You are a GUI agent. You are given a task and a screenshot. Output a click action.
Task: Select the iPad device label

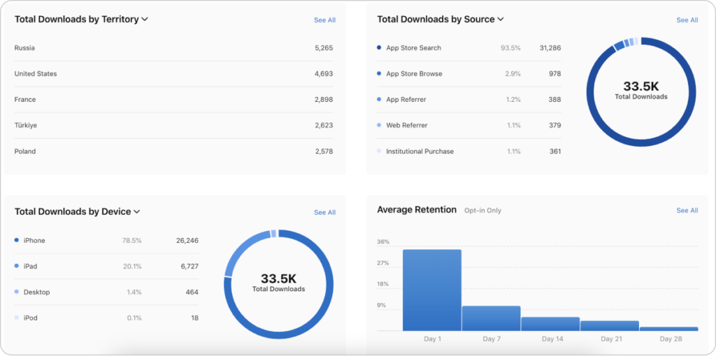click(30, 266)
